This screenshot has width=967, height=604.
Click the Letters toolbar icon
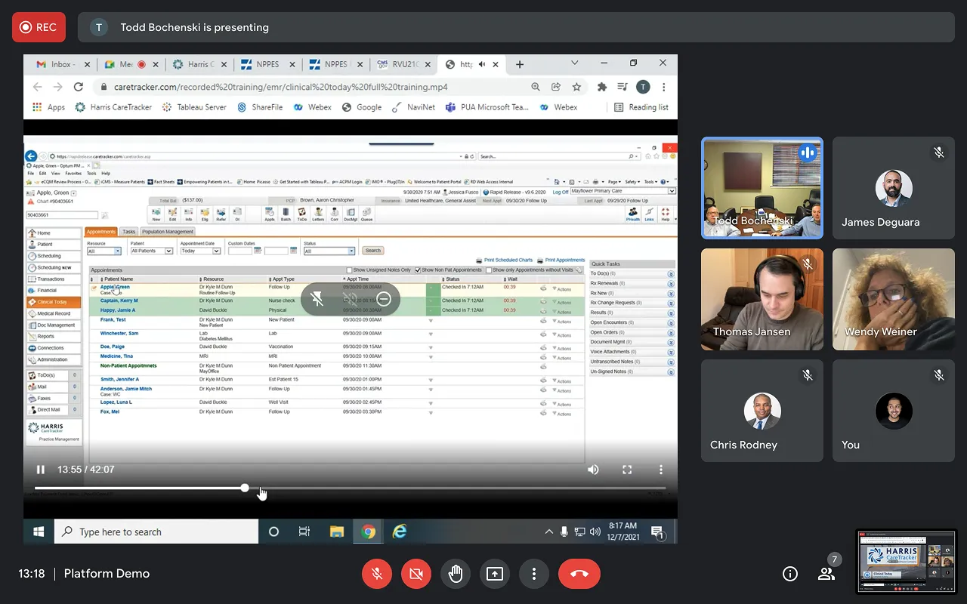pos(318,214)
